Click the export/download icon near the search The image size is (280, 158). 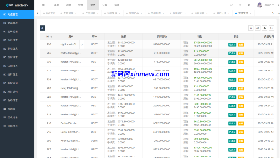(264, 28)
